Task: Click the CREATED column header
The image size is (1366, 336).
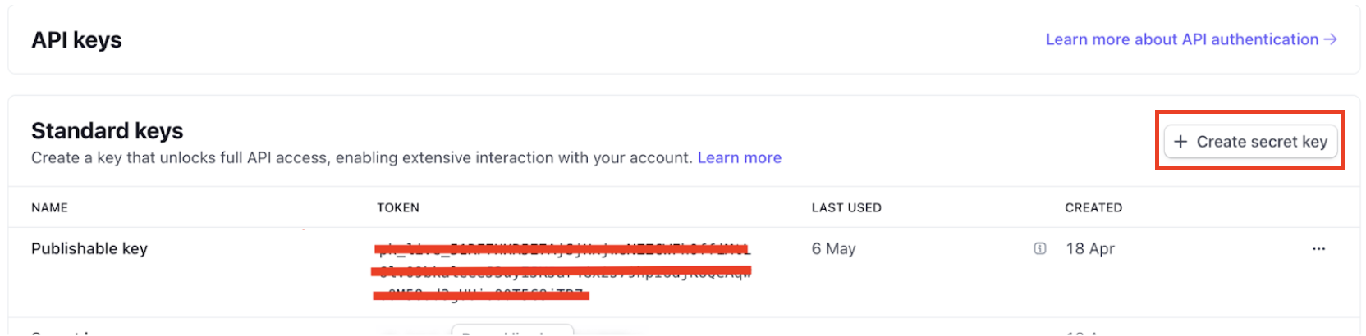Action: 1093,207
